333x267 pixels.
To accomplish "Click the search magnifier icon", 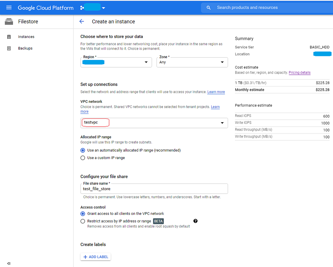I will click(208, 7).
